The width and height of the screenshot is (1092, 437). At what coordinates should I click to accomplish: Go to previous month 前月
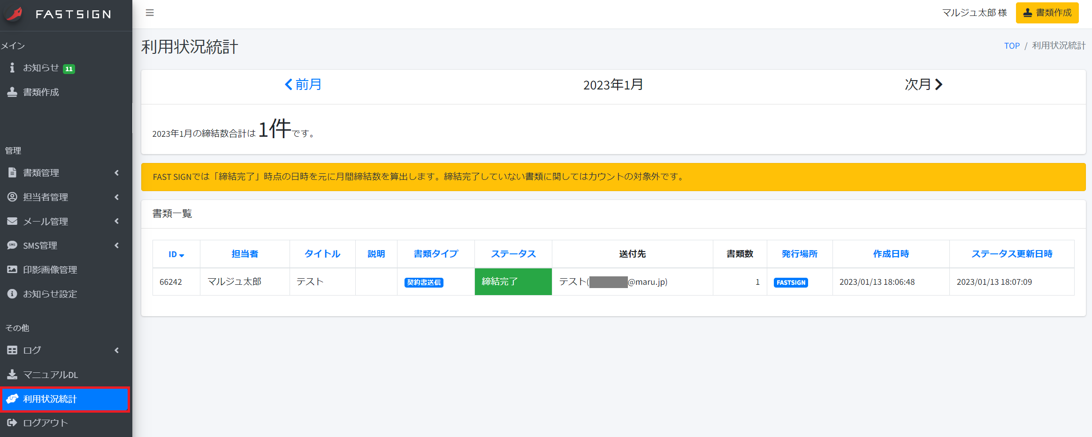(303, 85)
